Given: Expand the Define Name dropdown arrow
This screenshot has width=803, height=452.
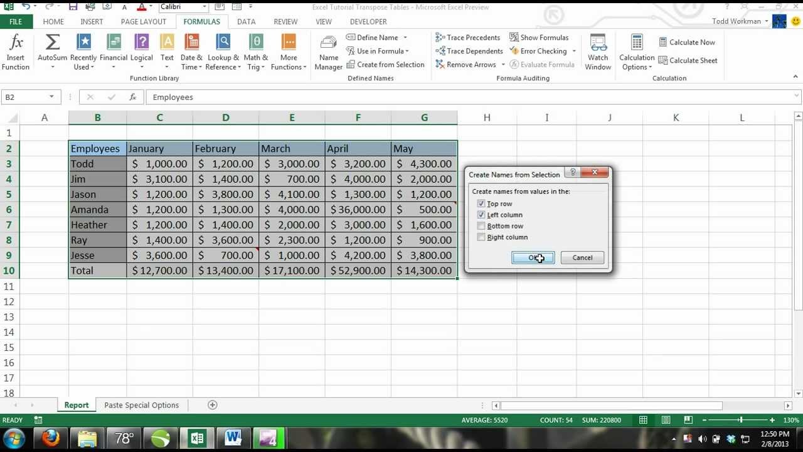Looking at the screenshot, I should (x=405, y=38).
